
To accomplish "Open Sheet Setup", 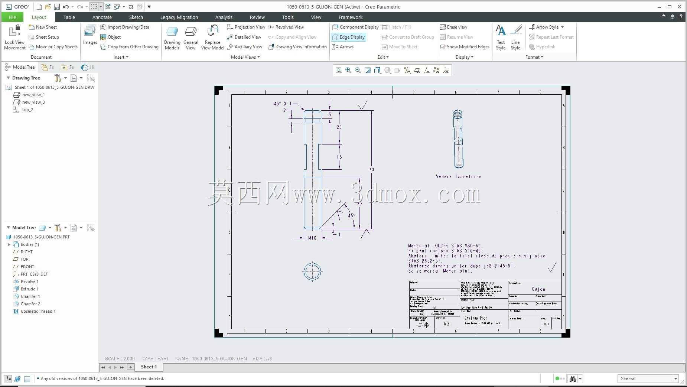I will (44, 37).
